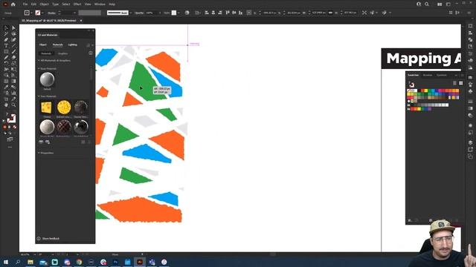Open the Recolor Artwork wheel icon
This screenshot has width=476, height=267.
coord(187,13)
